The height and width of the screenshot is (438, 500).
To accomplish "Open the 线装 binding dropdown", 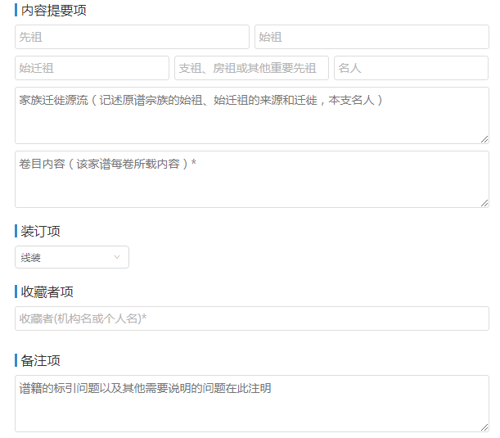I will click(x=71, y=257).
